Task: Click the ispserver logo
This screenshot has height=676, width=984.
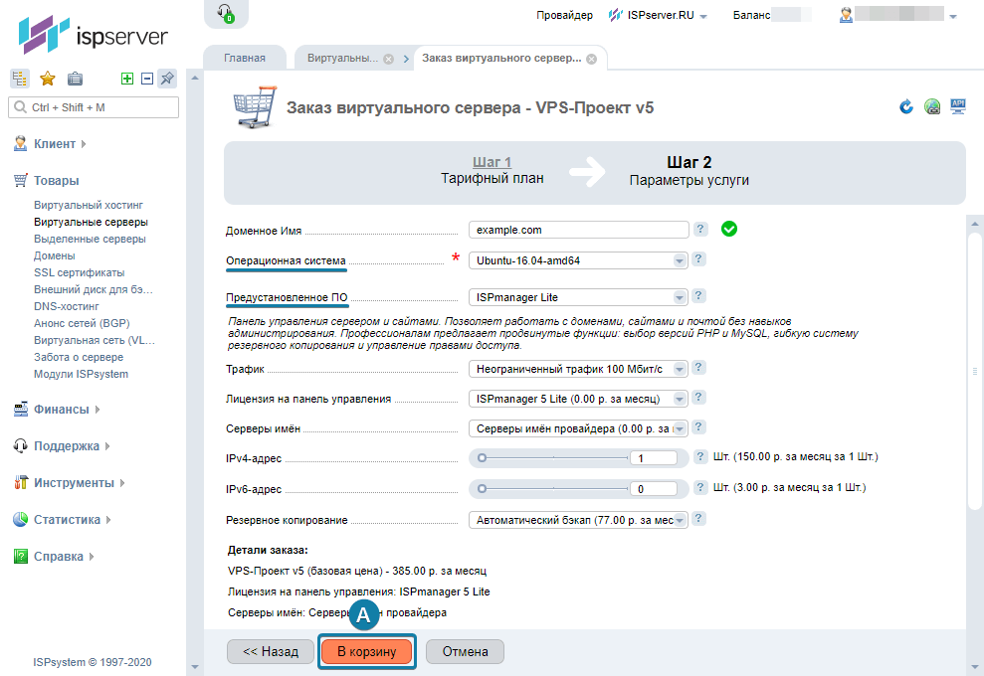Action: click(x=93, y=35)
